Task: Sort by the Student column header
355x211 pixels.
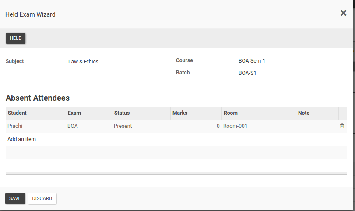Action: (x=18, y=113)
